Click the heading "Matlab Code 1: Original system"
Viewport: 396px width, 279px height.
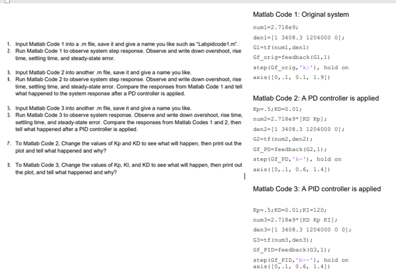click(x=301, y=15)
